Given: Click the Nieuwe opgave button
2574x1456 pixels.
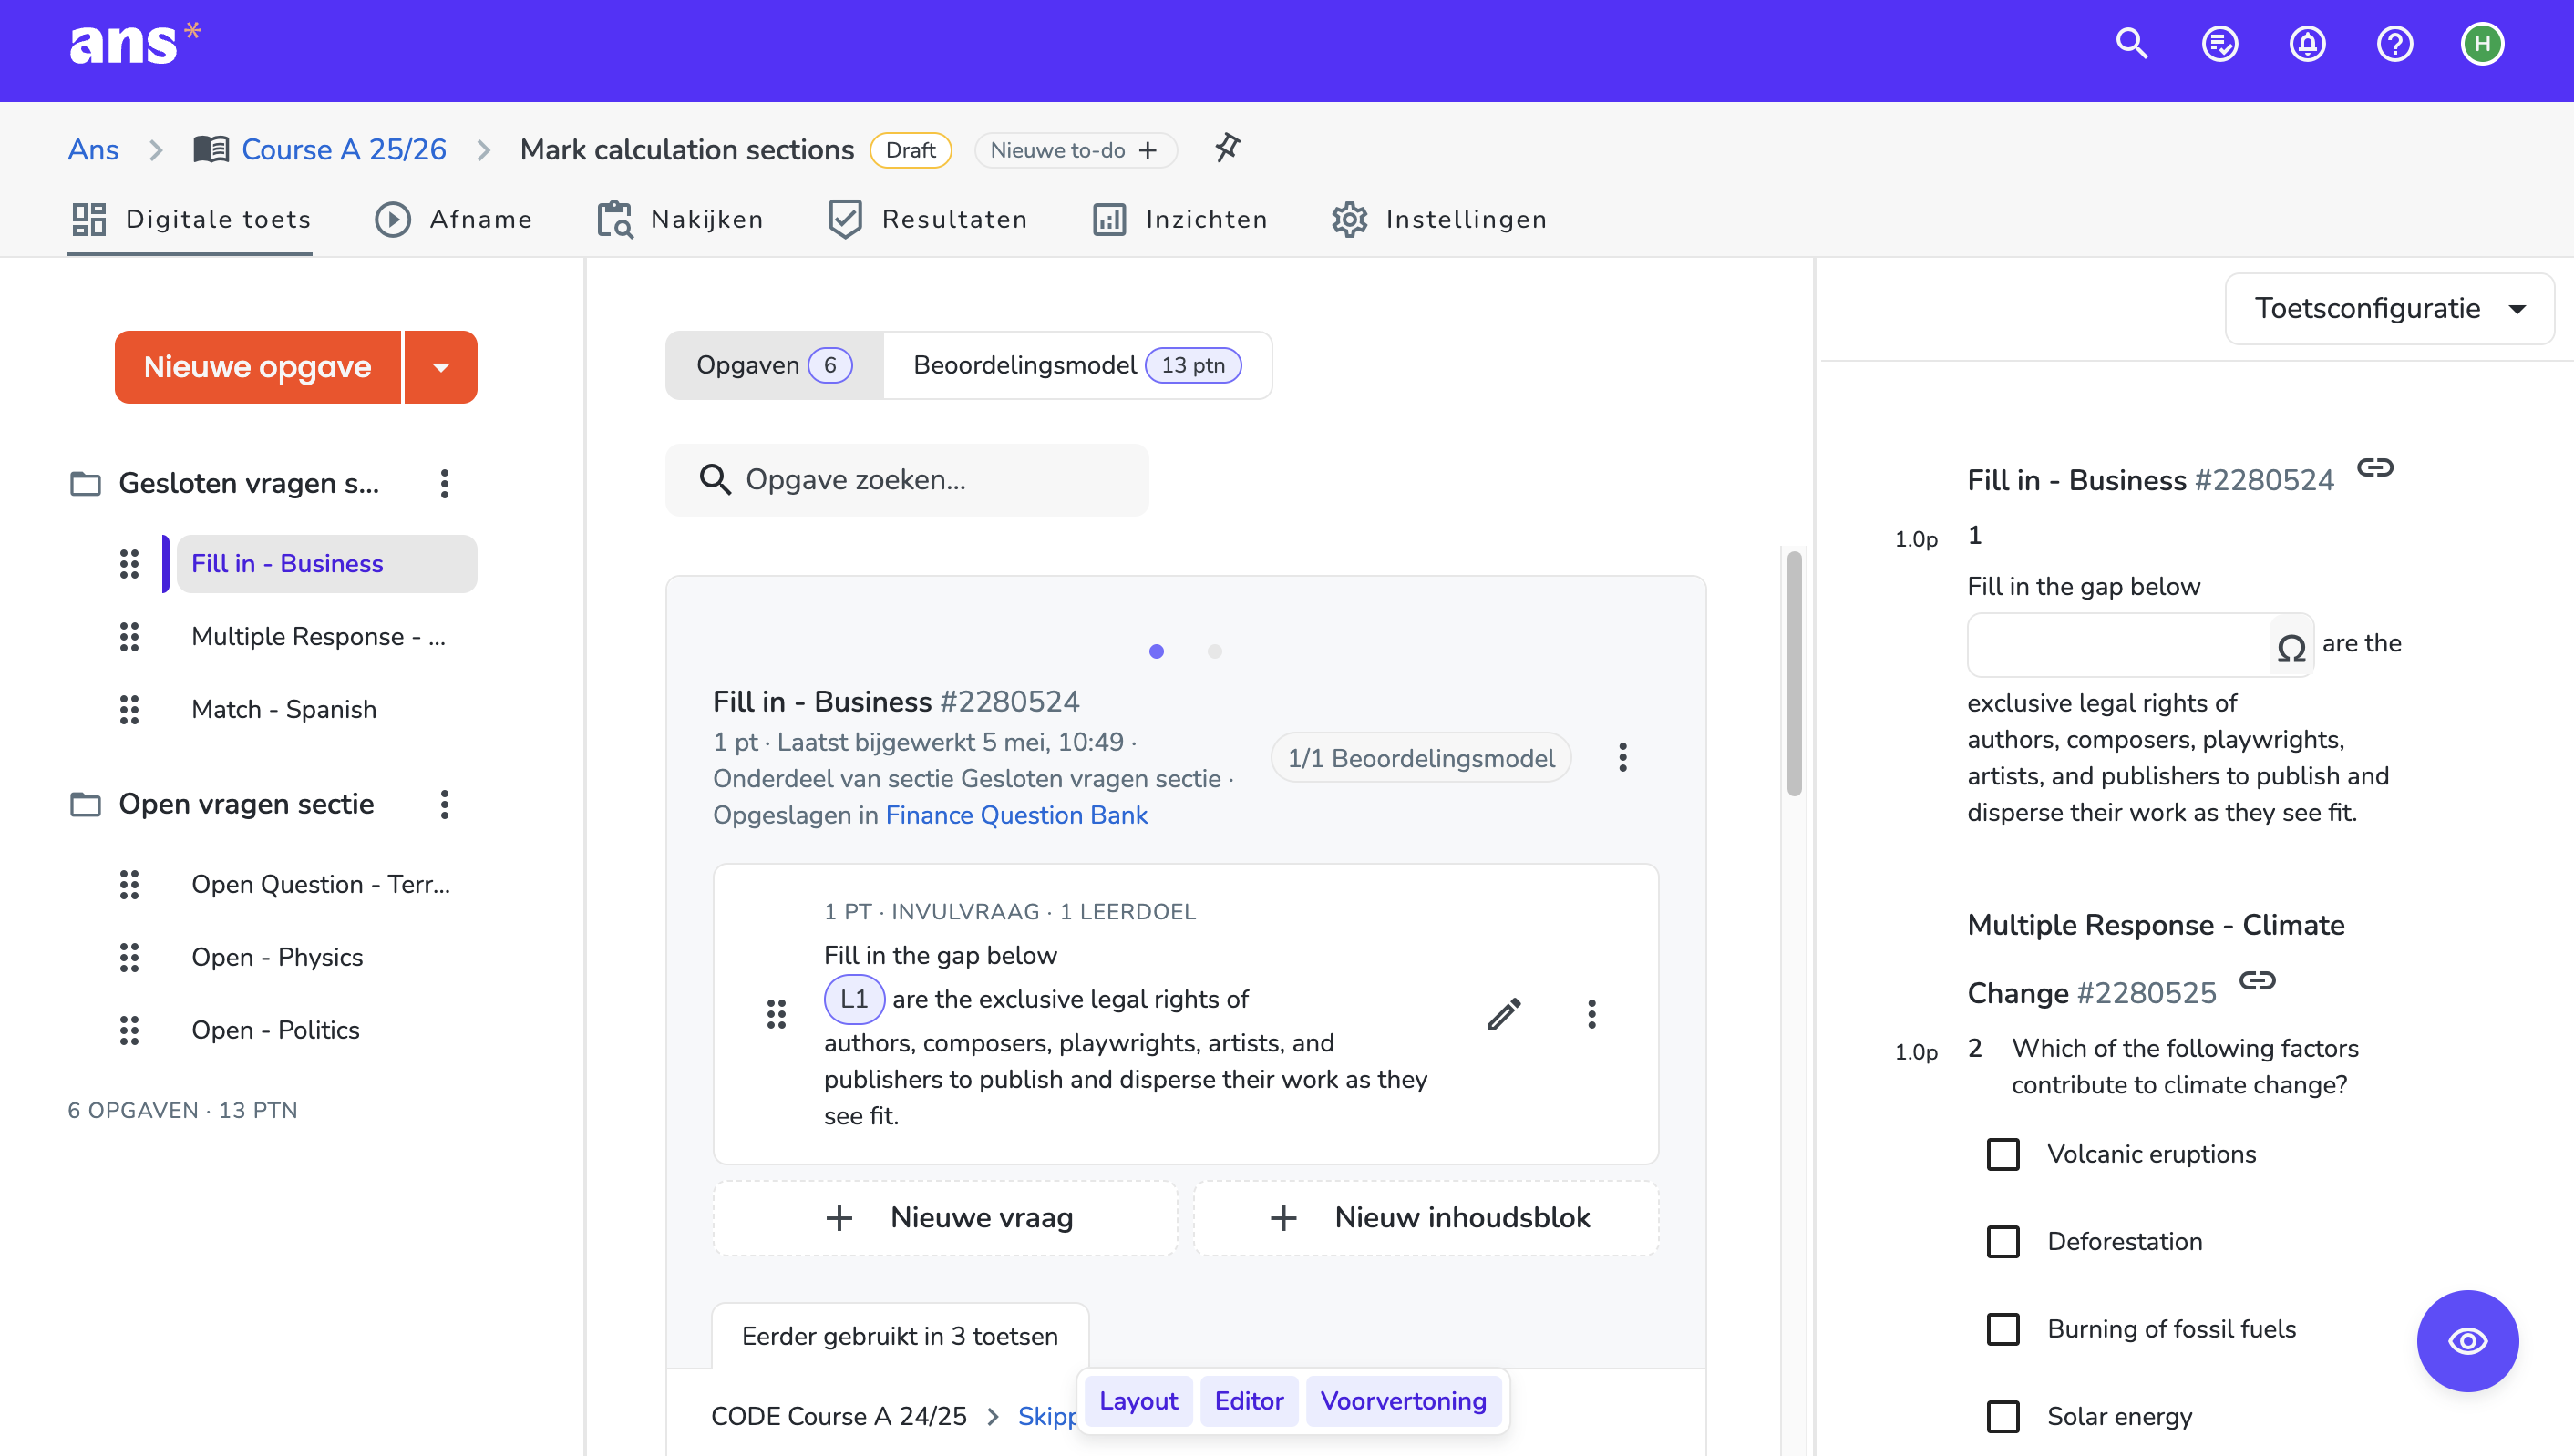Looking at the screenshot, I should click(257, 367).
